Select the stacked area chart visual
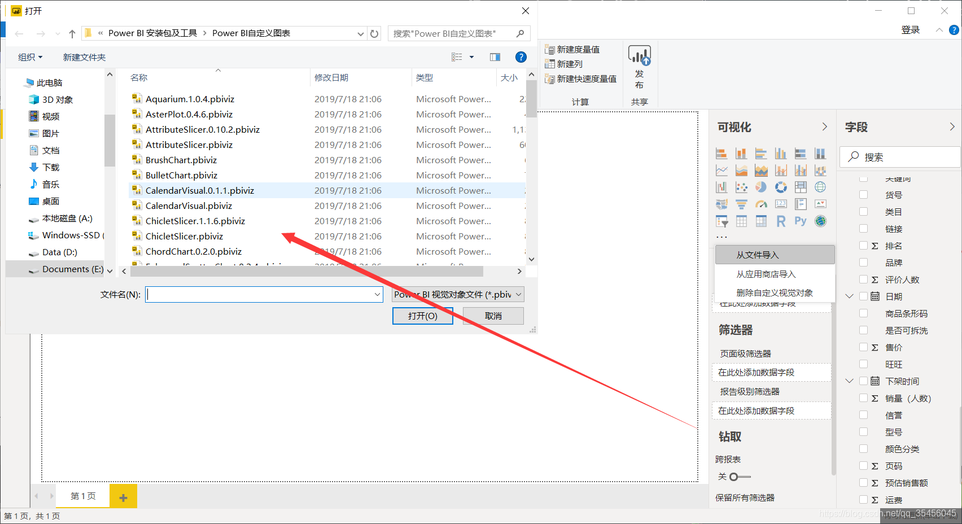This screenshot has height=524, width=962. 761,170
